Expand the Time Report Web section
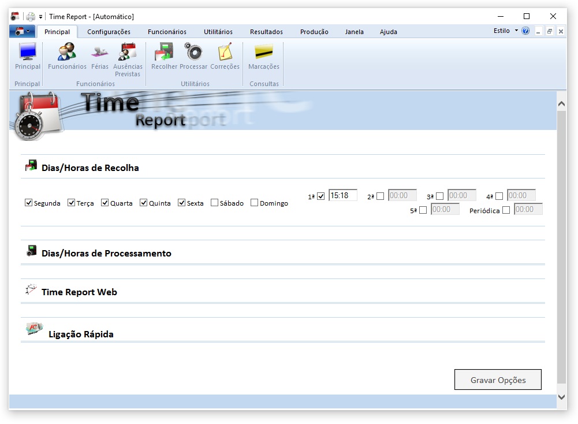The image size is (578, 424). click(79, 292)
